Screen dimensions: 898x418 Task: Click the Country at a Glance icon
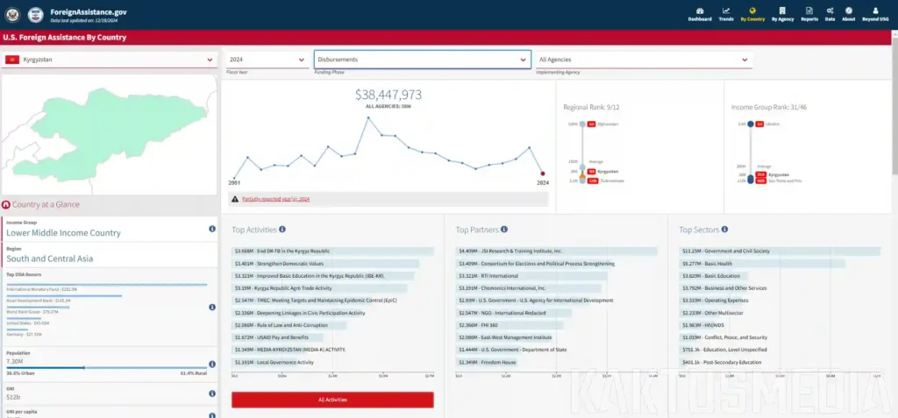(6, 204)
